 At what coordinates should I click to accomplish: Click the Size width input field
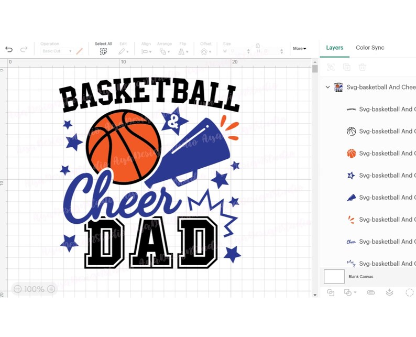coord(238,51)
